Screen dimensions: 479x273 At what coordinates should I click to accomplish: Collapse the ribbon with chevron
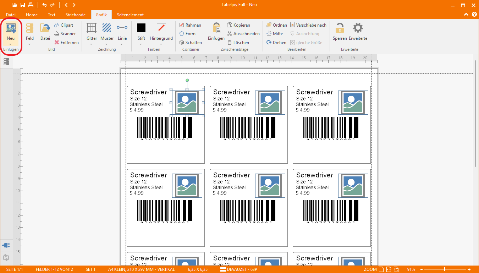pyautogui.click(x=467, y=14)
